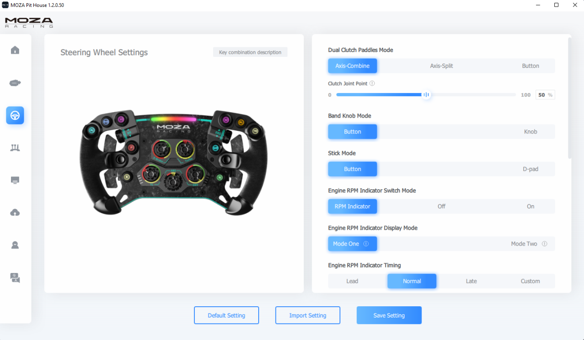Select Custom RPM indicator timing

click(x=530, y=281)
